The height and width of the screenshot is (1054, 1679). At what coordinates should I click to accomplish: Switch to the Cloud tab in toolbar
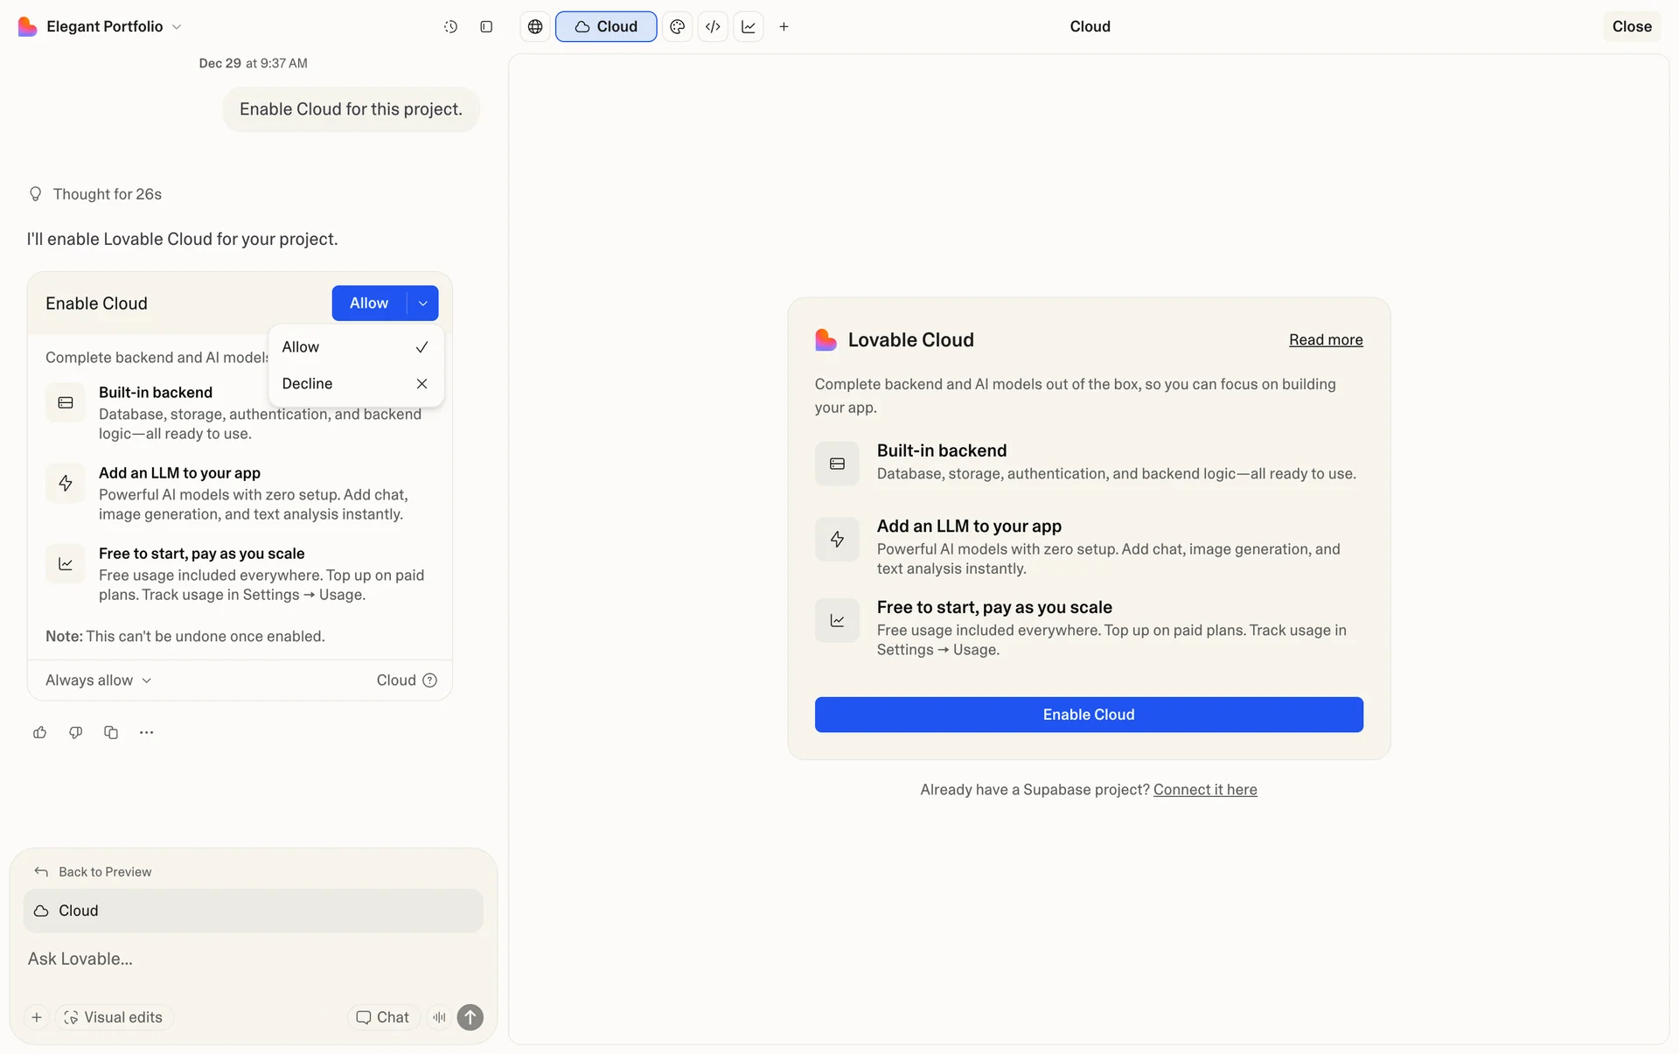tap(606, 26)
